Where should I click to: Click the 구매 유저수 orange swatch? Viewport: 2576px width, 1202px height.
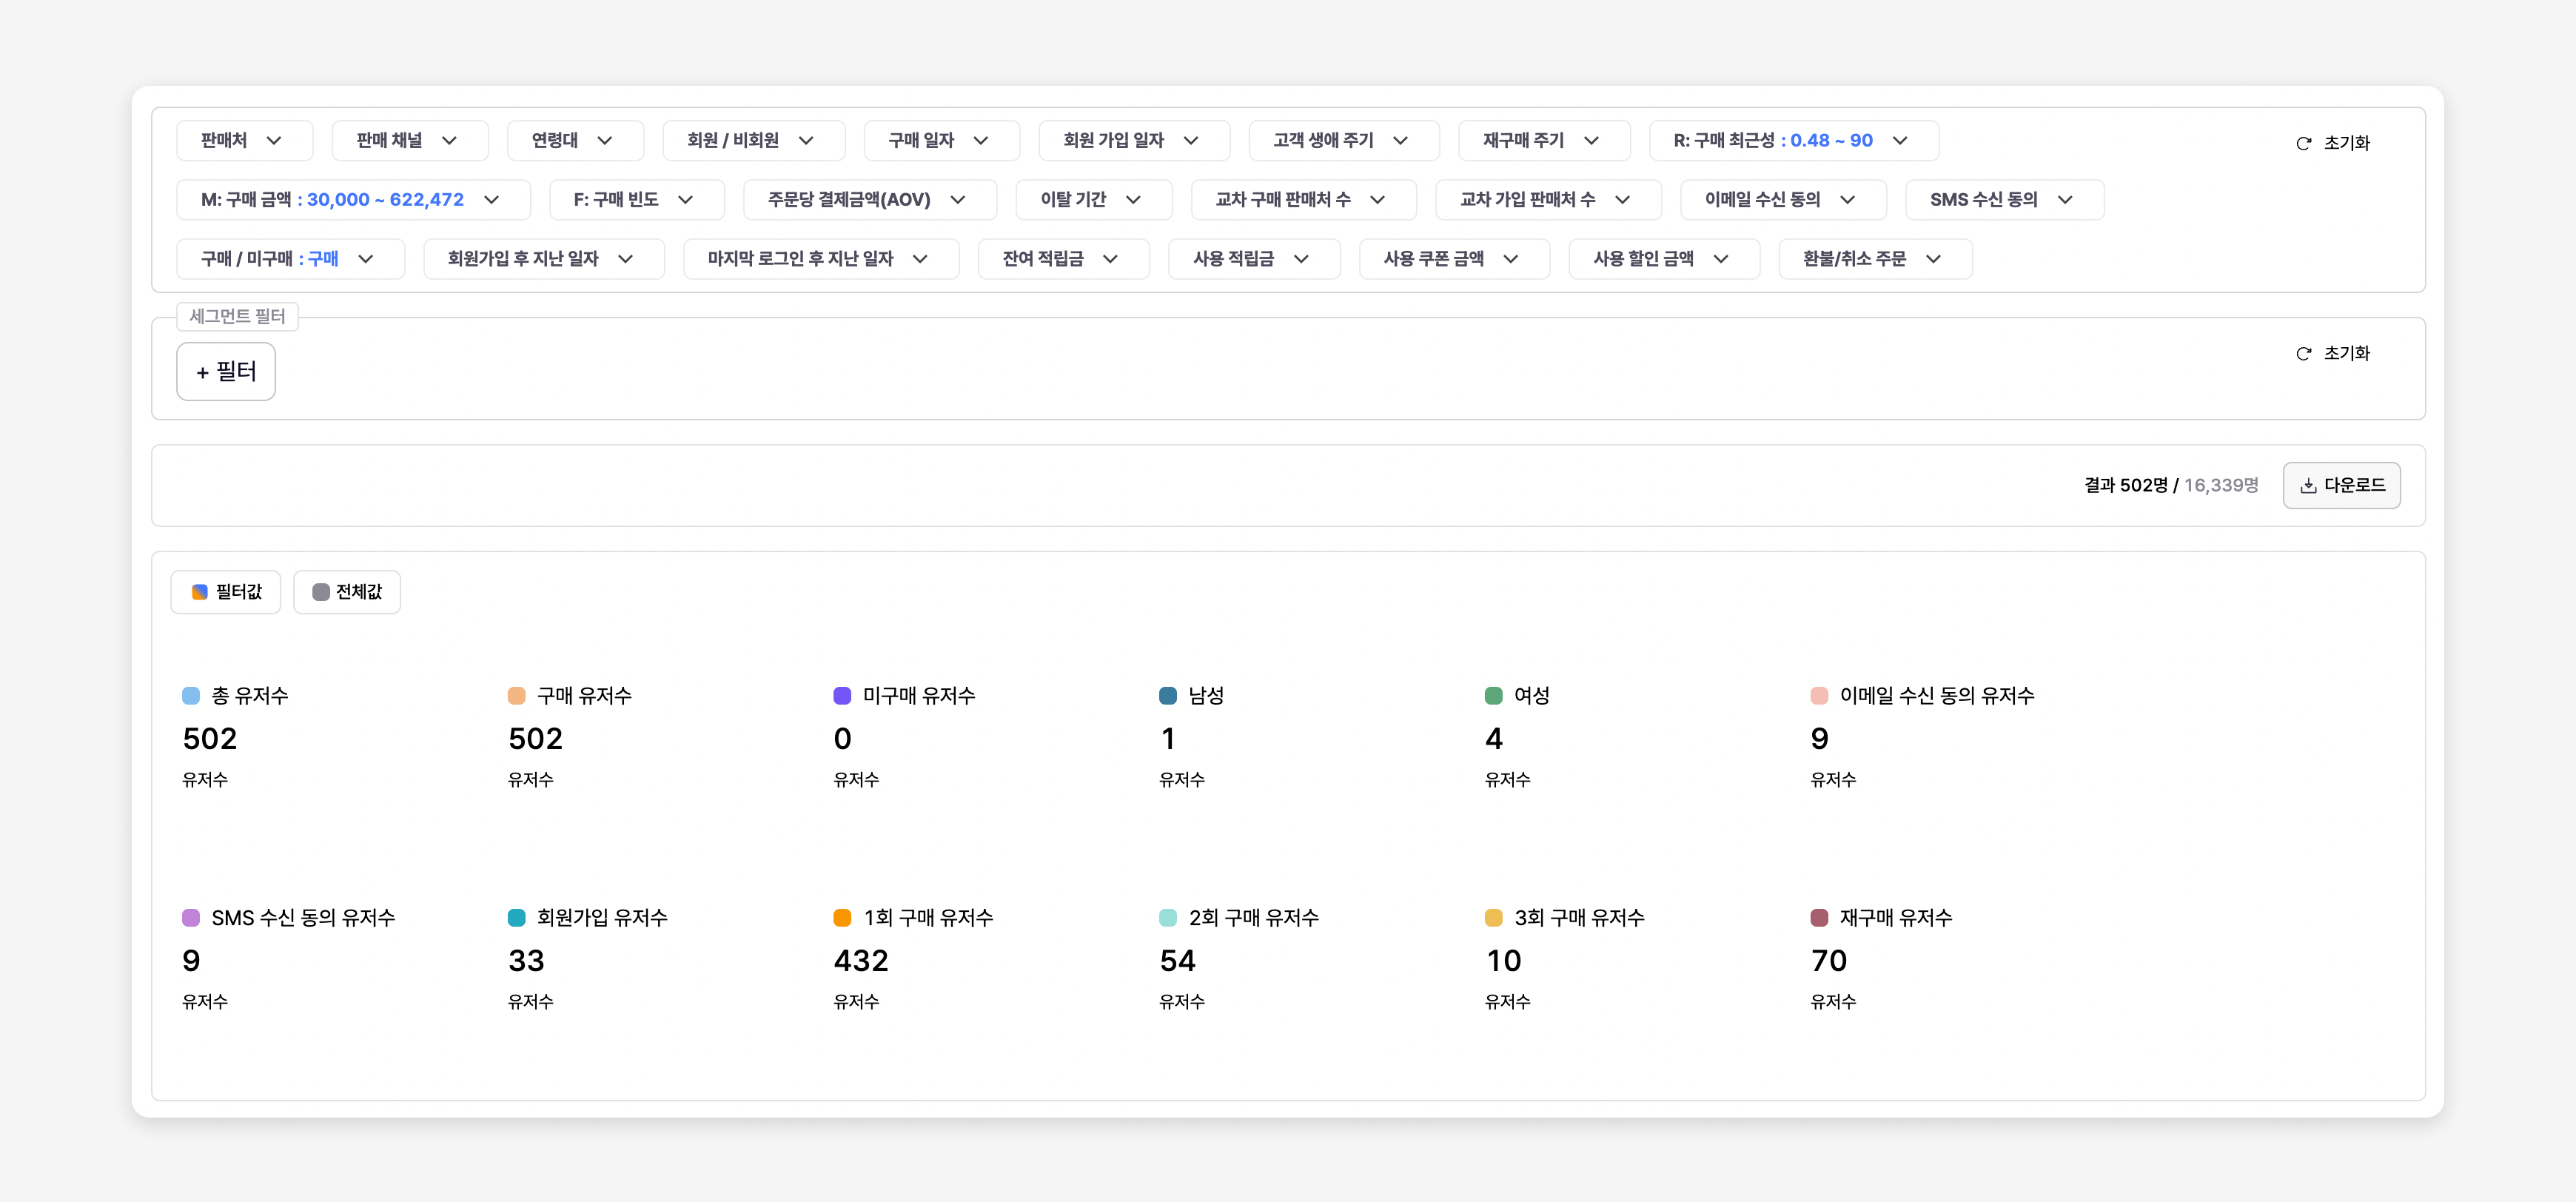click(517, 695)
